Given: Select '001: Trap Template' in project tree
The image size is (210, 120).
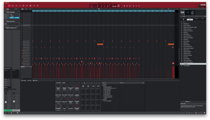Looking at the screenshot, I should click(108, 101).
